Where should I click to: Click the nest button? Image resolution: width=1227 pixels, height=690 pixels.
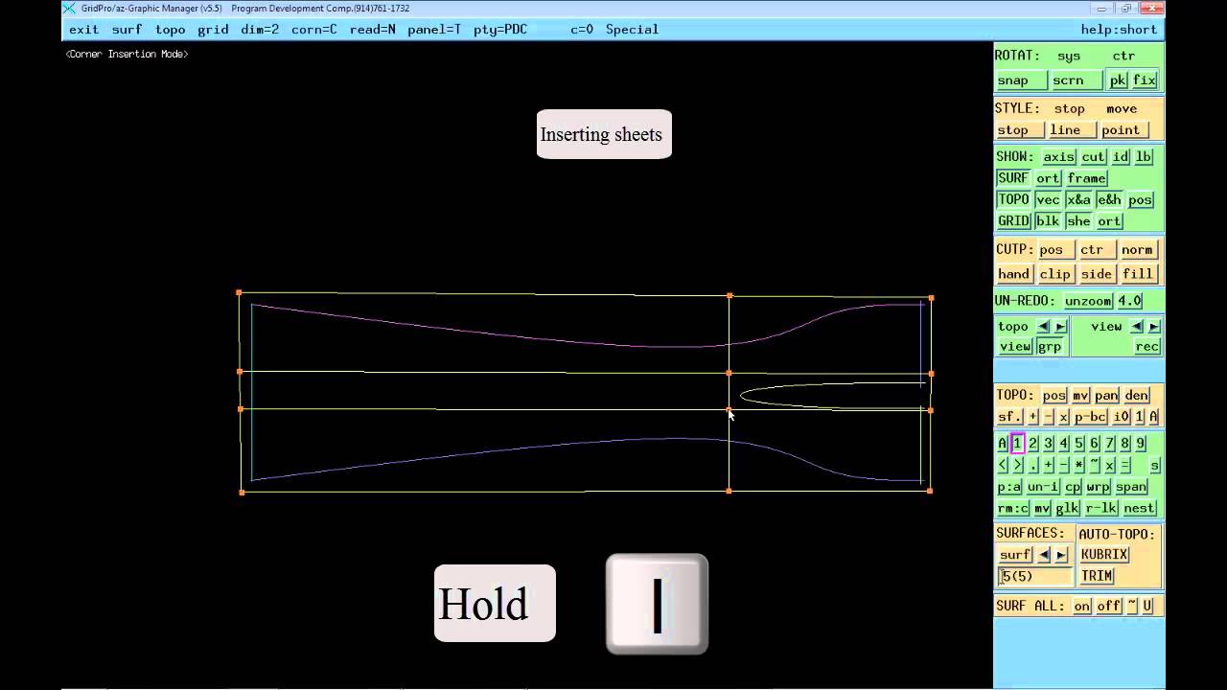(x=1140, y=509)
